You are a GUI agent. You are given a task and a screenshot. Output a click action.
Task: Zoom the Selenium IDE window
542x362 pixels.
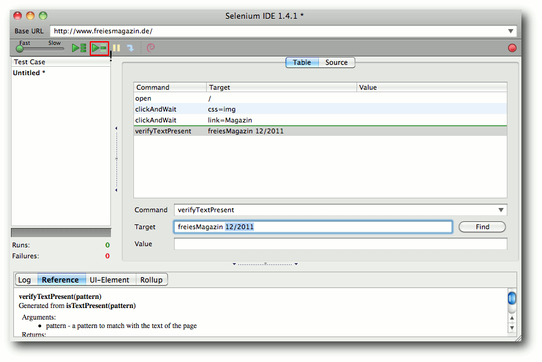(43, 16)
